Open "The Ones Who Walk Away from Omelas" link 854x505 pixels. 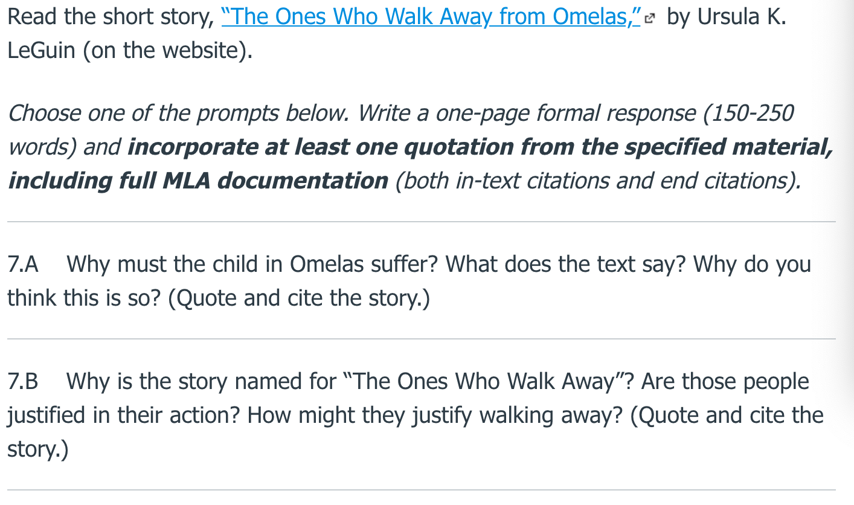pos(431,18)
